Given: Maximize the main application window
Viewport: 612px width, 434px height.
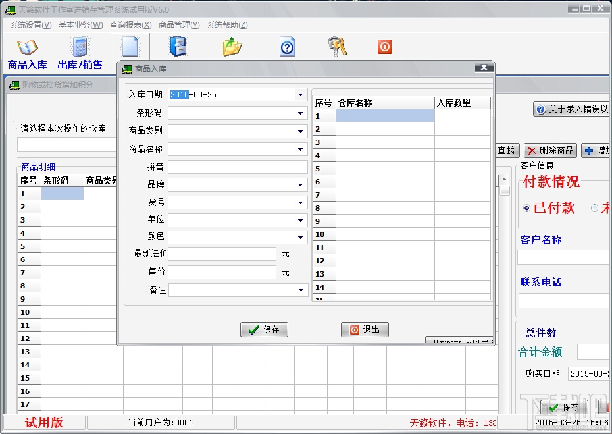Looking at the screenshot, I should click(586, 9).
